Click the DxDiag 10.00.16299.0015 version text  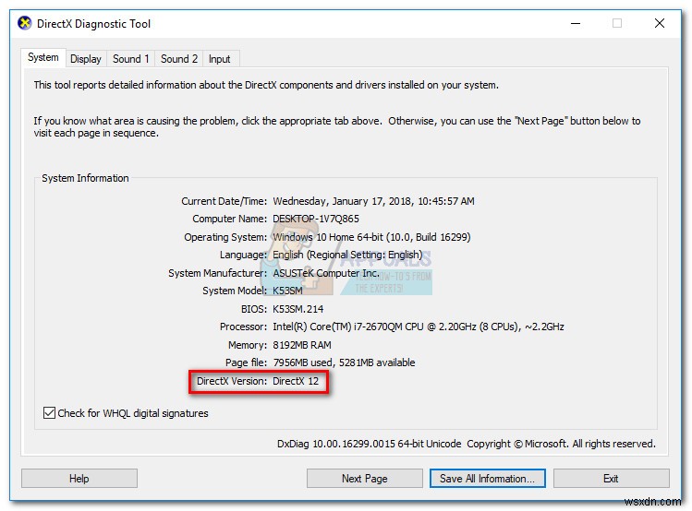(369, 444)
